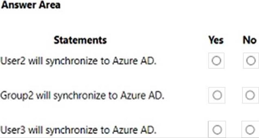Mark the User2 row's Yes circle
Viewport: 259px width, 138px height.
point(216,61)
